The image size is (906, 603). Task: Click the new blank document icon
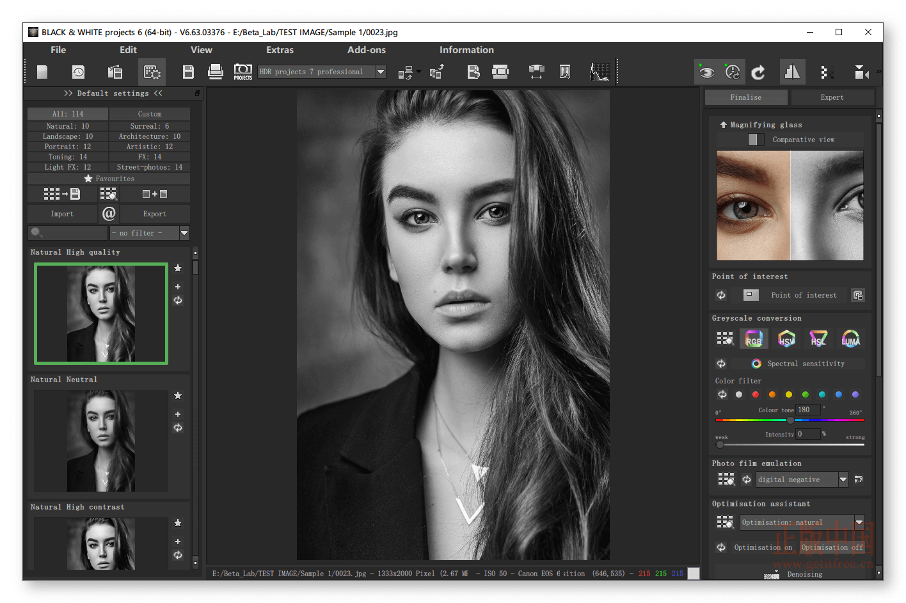(42, 72)
